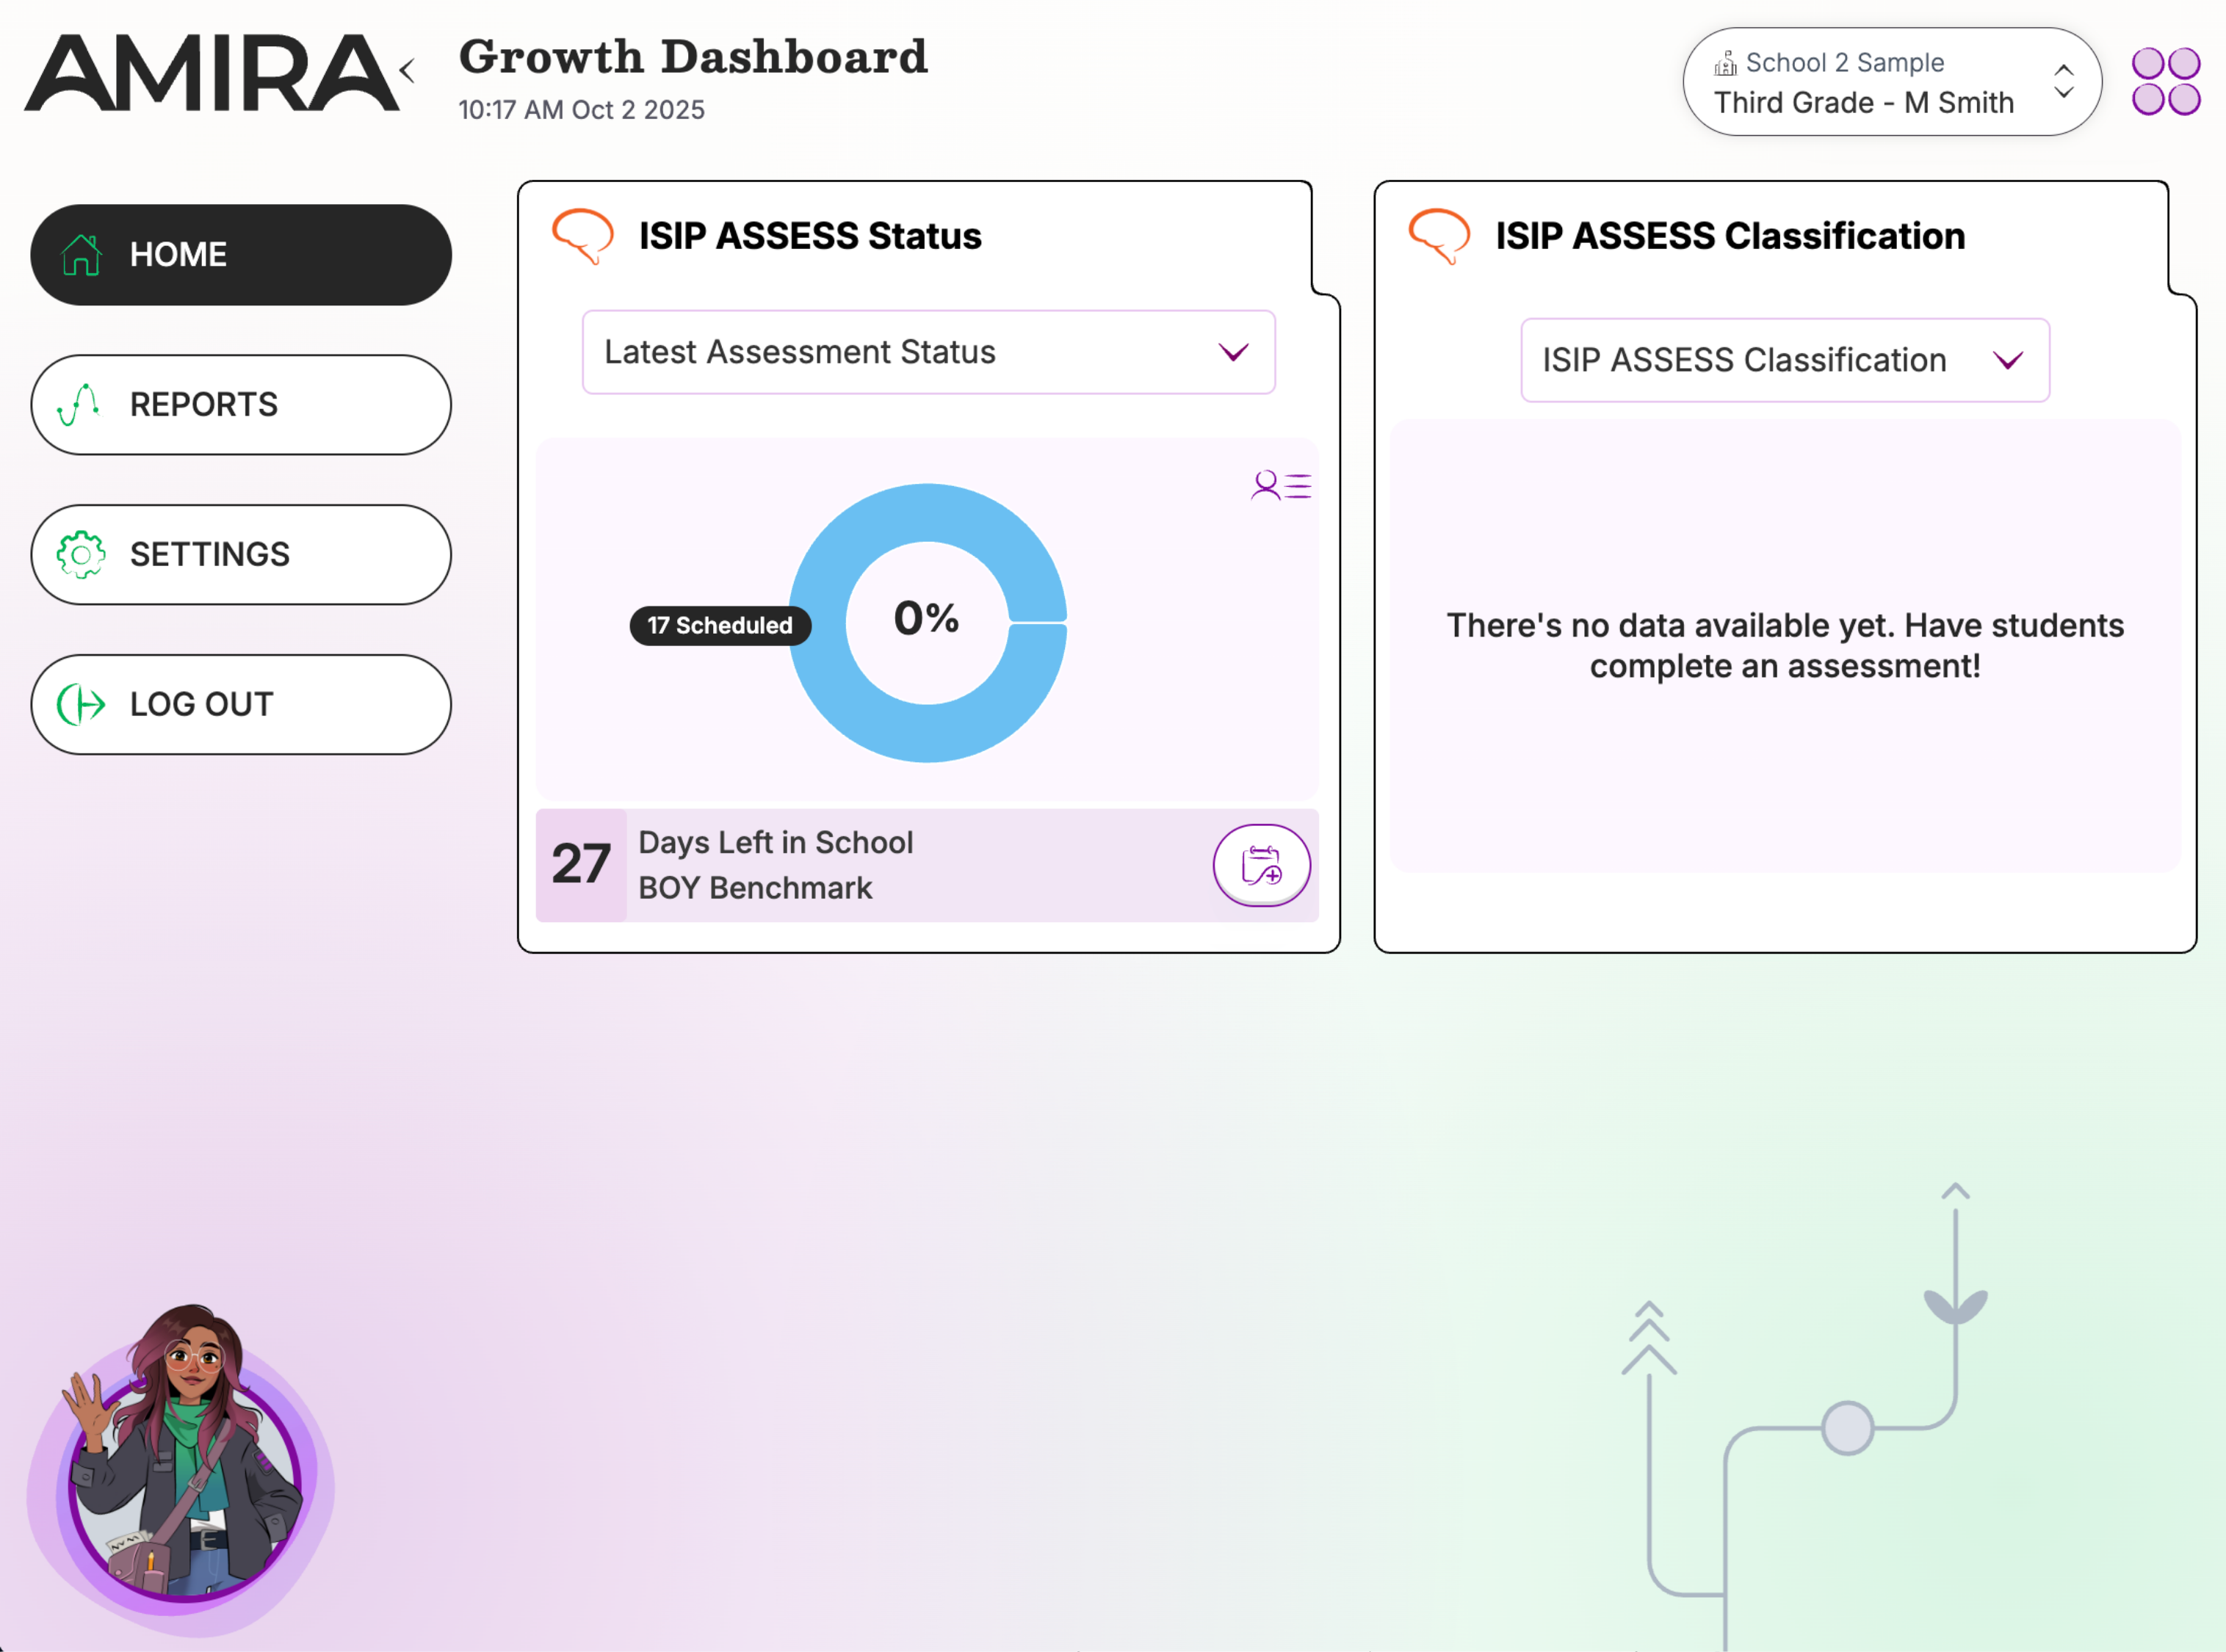Open the REPORTS section
2226x1652 pixels.
(x=240, y=405)
